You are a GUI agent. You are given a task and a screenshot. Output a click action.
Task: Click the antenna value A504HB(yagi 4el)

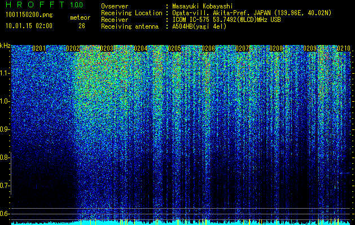(x=199, y=26)
